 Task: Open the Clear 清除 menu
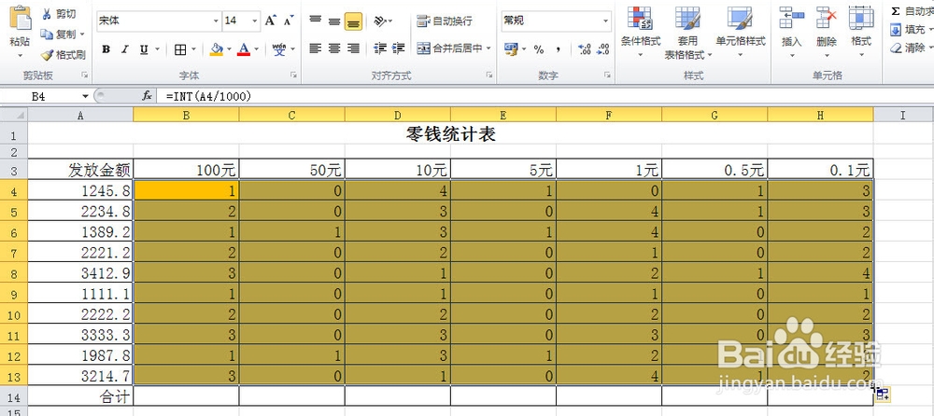[911, 49]
